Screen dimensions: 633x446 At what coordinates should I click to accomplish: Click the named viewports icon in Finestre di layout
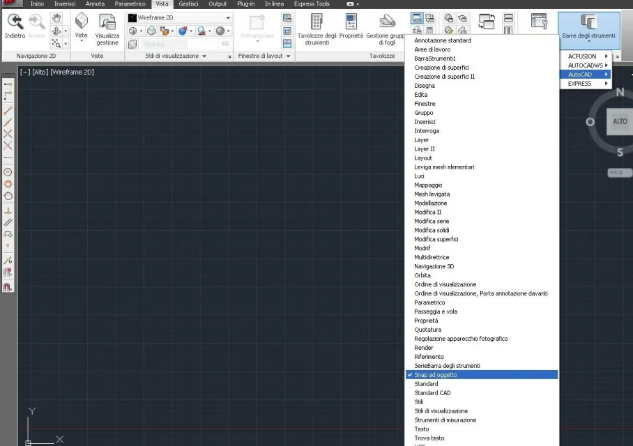click(287, 18)
